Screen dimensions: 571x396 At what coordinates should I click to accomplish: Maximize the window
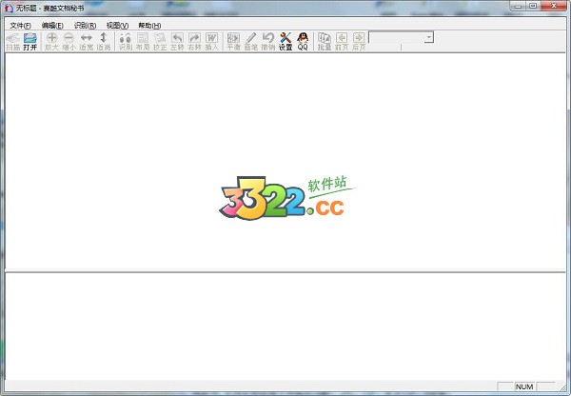(533, 6)
